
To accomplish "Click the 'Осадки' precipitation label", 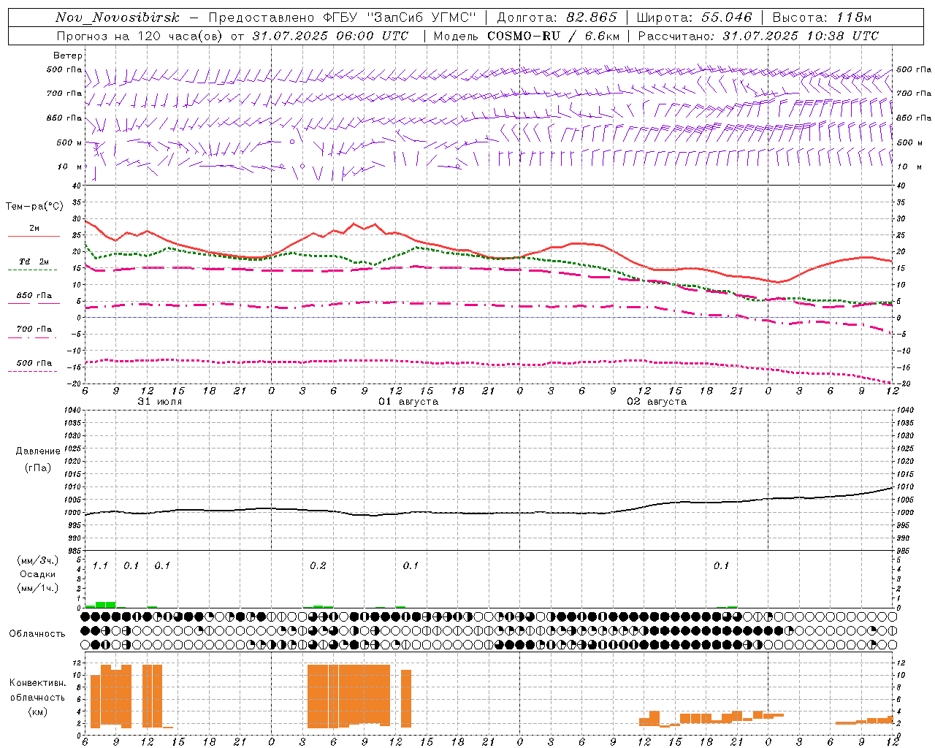I will (38, 574).
